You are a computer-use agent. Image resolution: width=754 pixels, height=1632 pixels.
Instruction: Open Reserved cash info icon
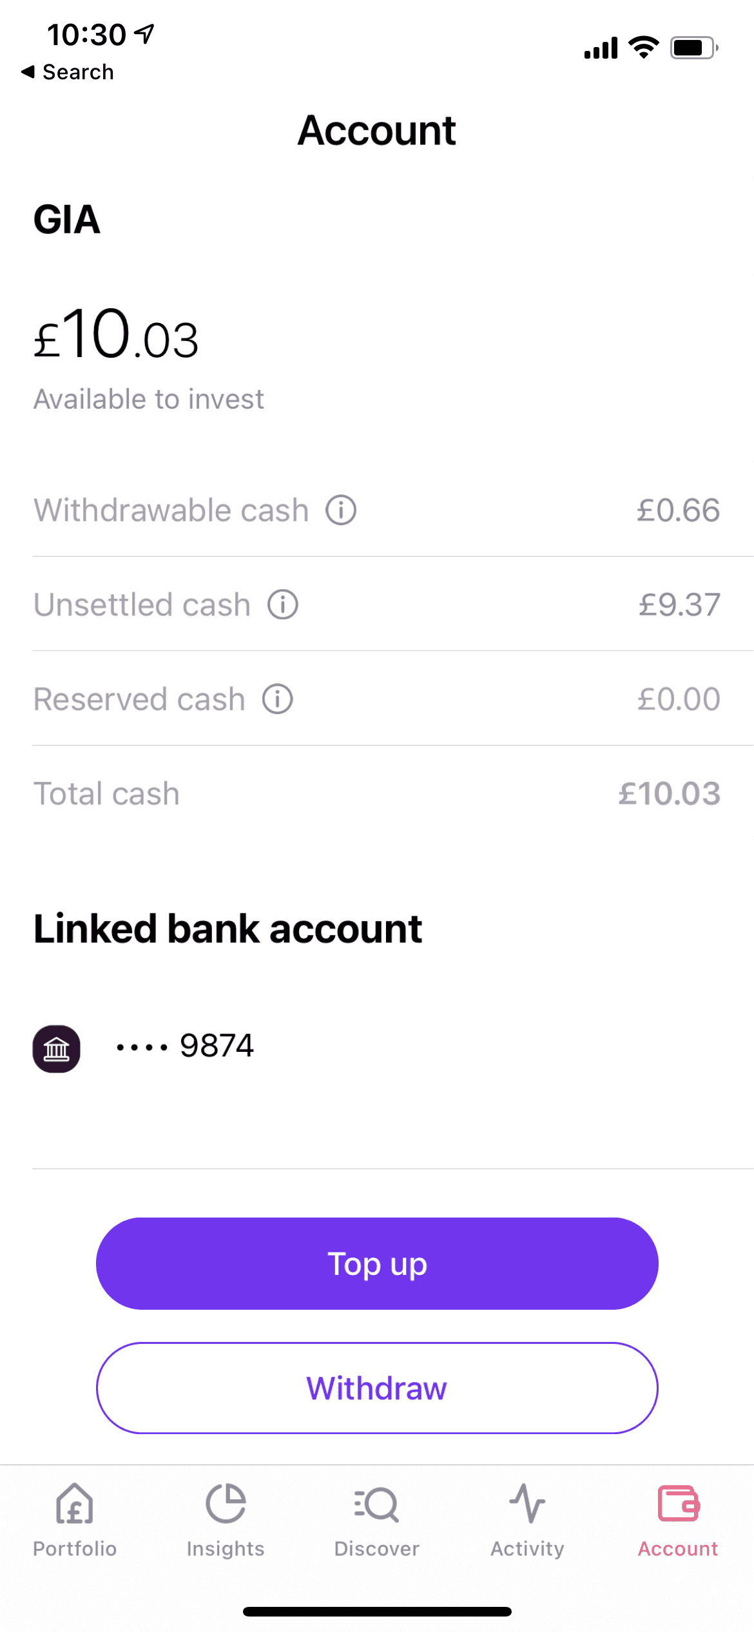tap(278, 699)
